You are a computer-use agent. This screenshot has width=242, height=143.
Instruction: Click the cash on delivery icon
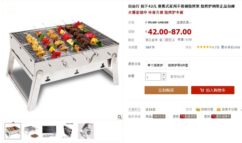[198, 110]
